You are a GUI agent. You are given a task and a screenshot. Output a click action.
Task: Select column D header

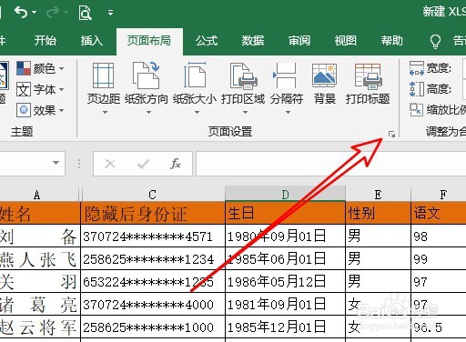click(285, 194)
